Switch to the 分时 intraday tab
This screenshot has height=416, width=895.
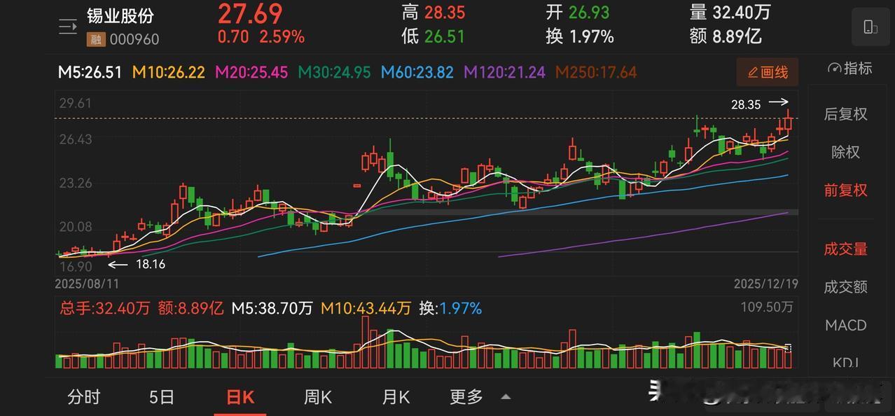(84, 397)
